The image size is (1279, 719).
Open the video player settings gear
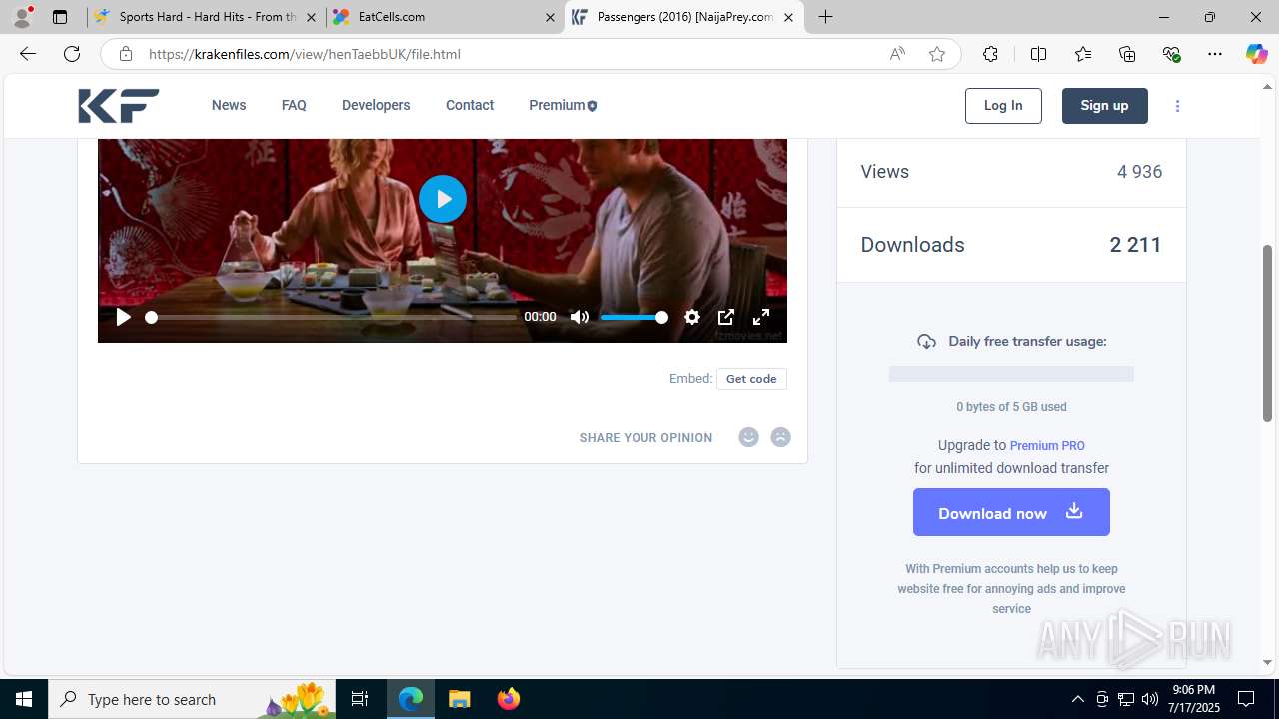(692, 317)
